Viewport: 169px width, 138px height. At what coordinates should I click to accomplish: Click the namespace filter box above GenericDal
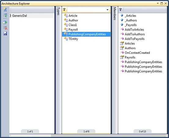click(x=32, y=10)
